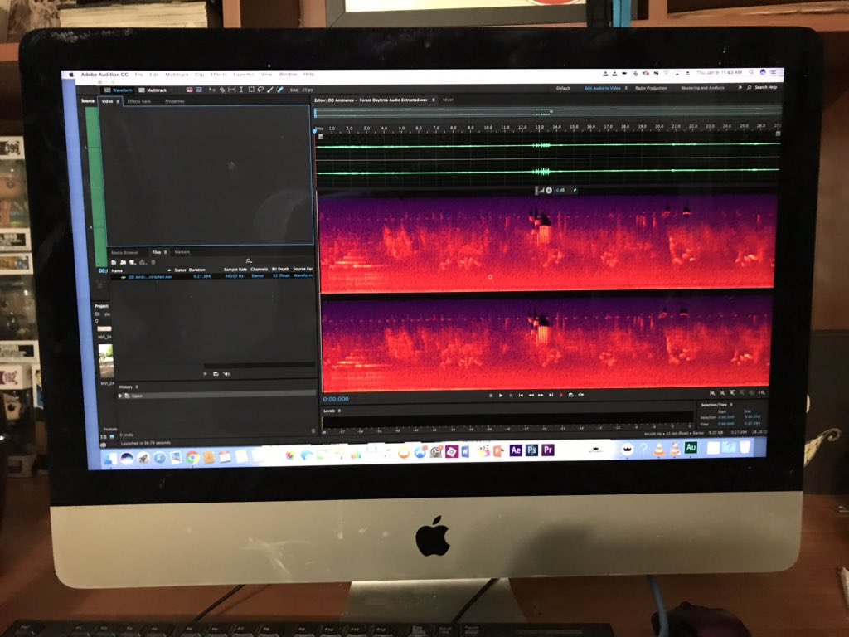
Task: Toggle spectral pitch display button
Action: click(x=199, y=90)
